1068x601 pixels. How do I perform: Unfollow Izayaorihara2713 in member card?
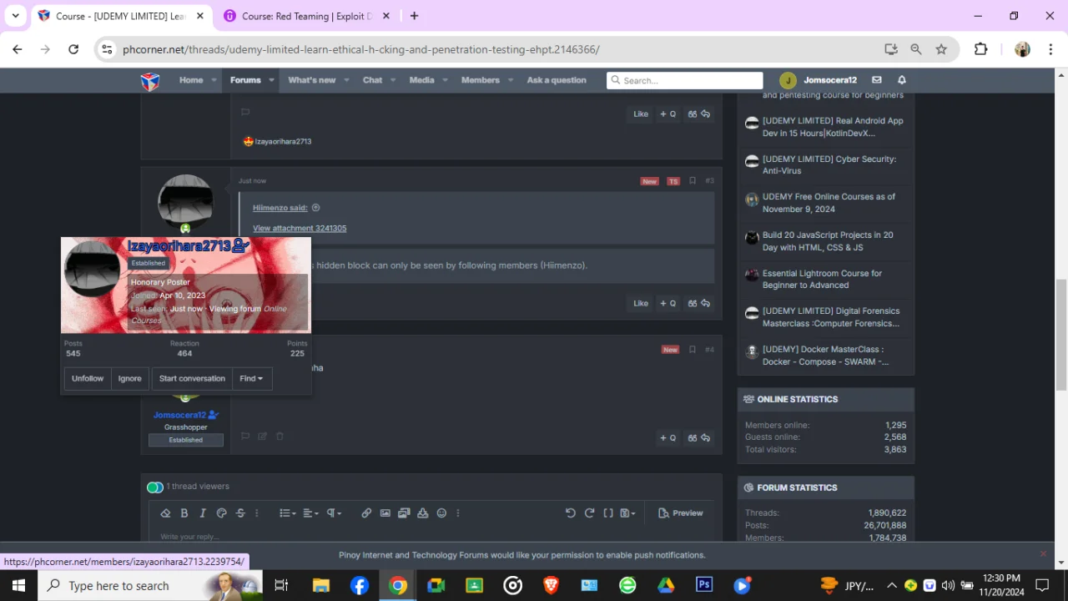point(88,379)
